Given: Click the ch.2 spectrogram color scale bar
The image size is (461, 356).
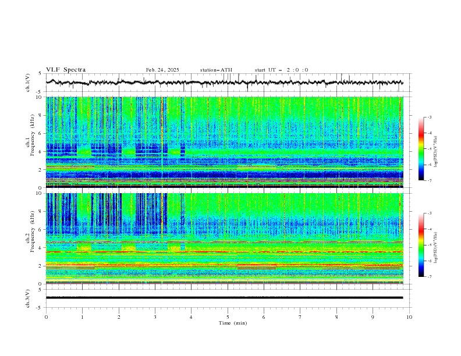Looking at the screenshot, I should [x=421, y=245].
